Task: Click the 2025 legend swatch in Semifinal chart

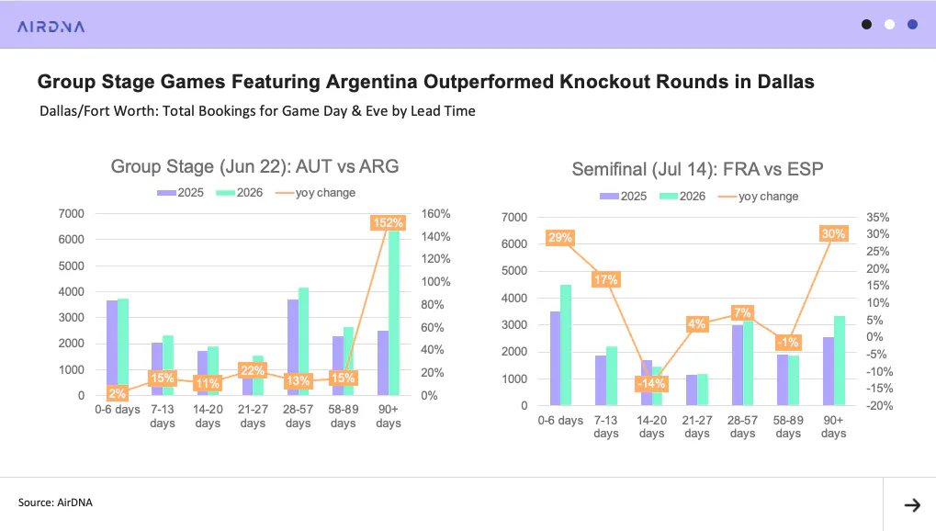Action: [x=610, y=197]
